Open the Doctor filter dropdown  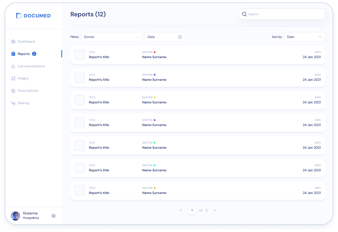pyautogui.click(x=112, y=37)
